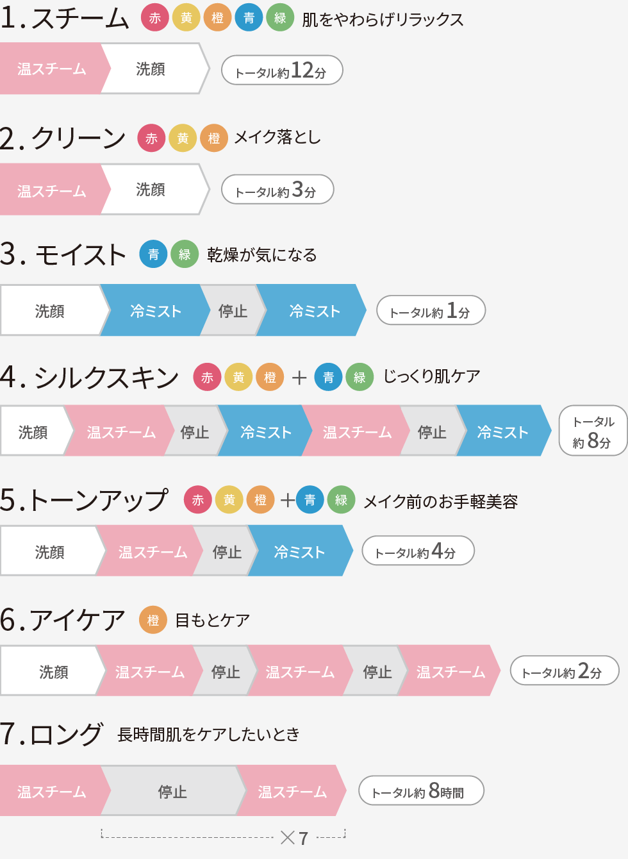
Task: Click the orange 橙 circle in the シルクスキン row
Action: tap(270, 377)
